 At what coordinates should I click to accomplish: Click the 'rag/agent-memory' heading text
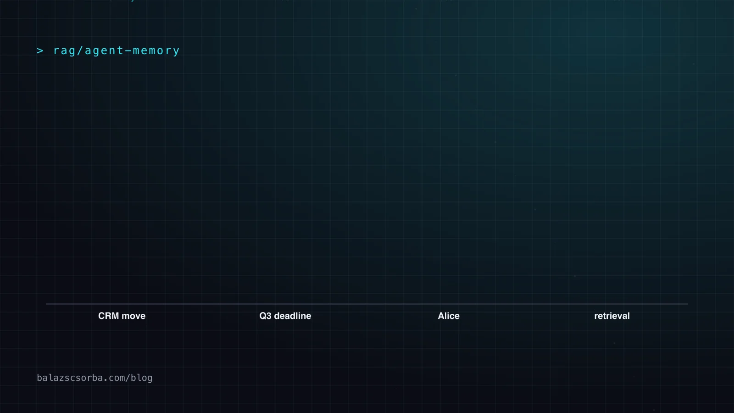coord(116,50)
